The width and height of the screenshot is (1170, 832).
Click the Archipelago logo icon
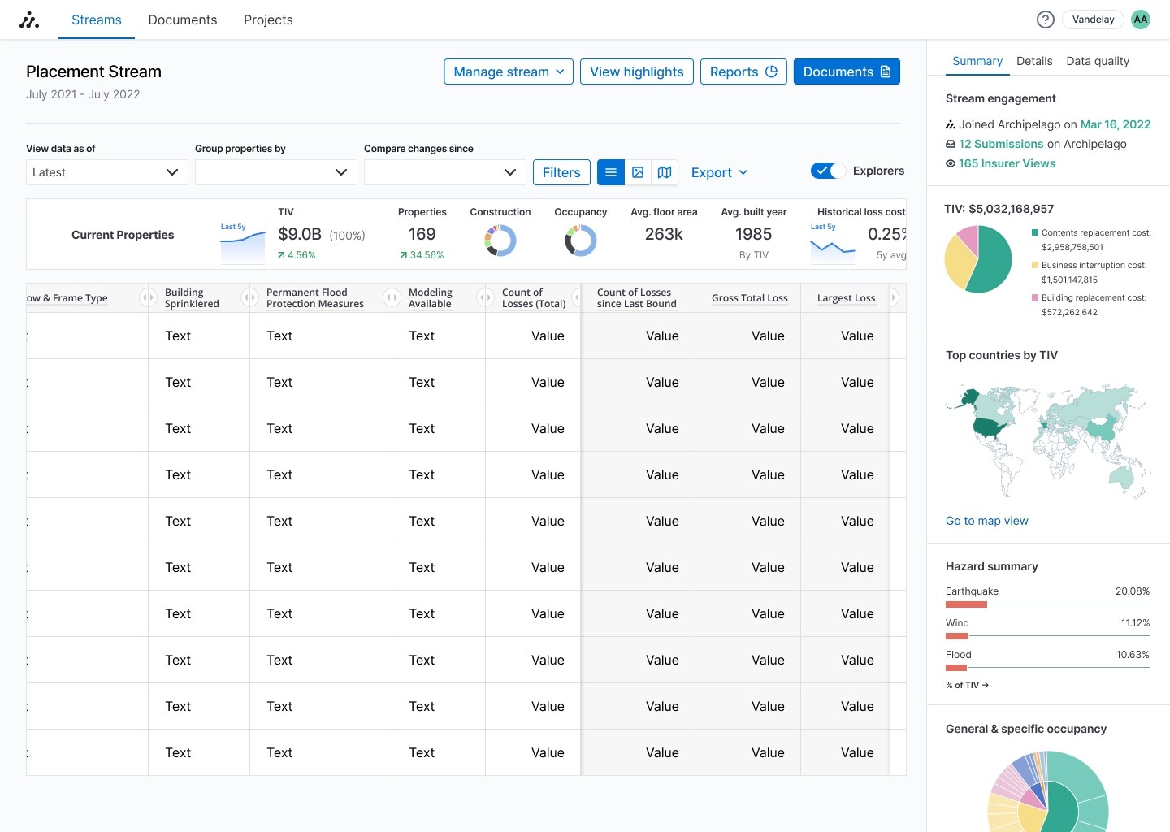pos(29,19)
